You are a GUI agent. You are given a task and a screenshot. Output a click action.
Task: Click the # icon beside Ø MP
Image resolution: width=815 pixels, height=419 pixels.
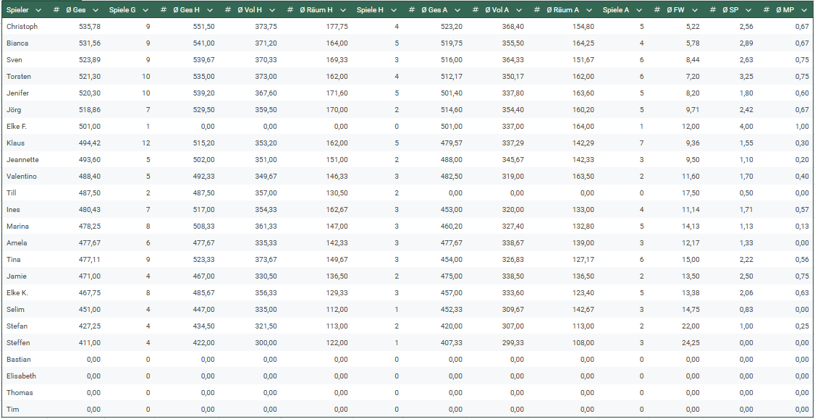tap(767, 9)
